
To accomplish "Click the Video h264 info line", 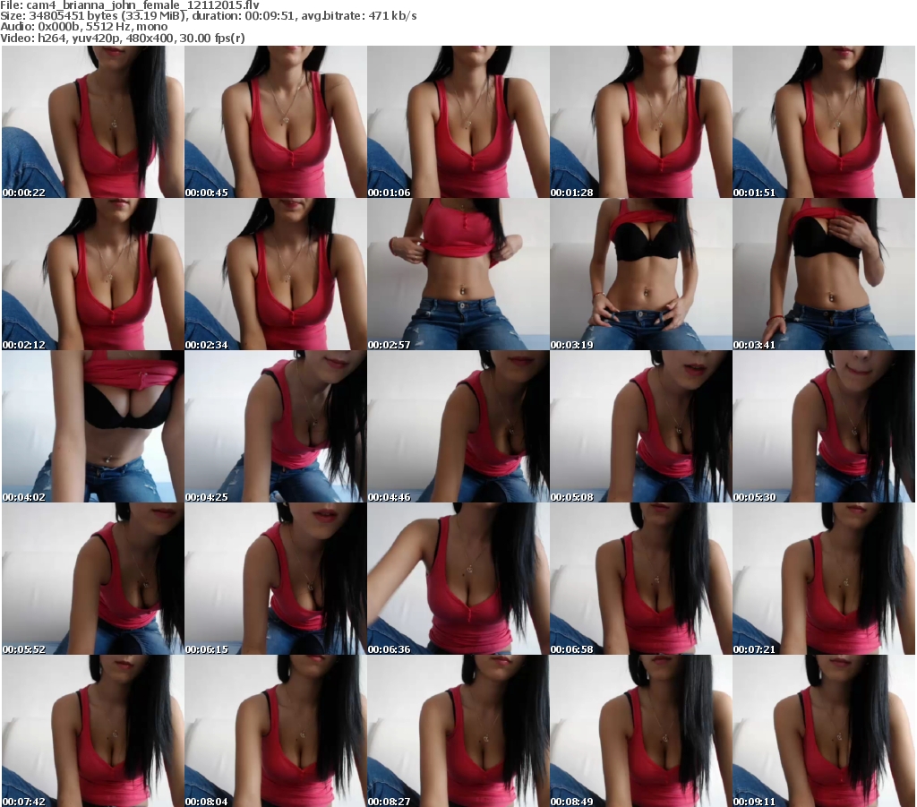I will coord(122,38).
